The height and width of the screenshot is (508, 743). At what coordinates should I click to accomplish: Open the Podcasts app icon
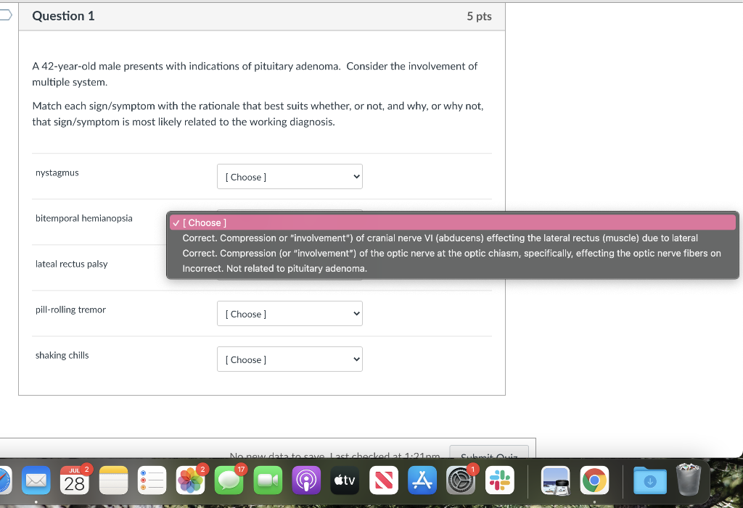click(x=306, y=480)
